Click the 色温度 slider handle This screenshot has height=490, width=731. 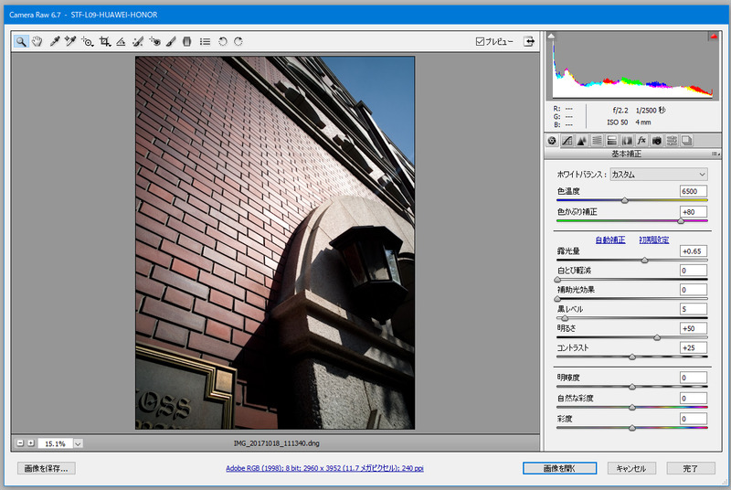[625, 200]
